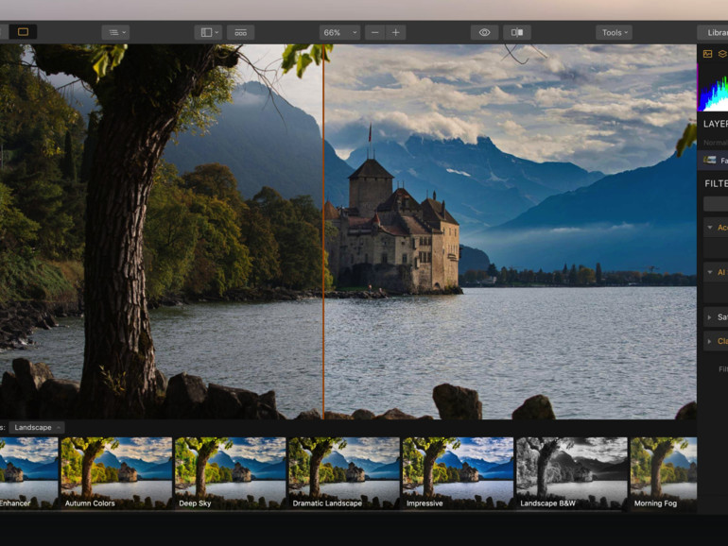This screenshot has width=728, height=546.
Task: Toggle quick preview eye icon
Action: click(x=484, y=32)
